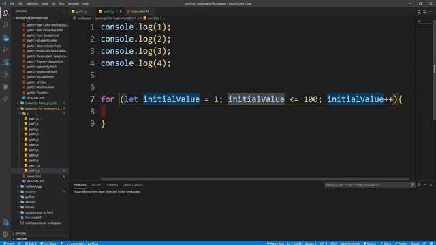Click the CRLF line ending indicator

point(333,244)
